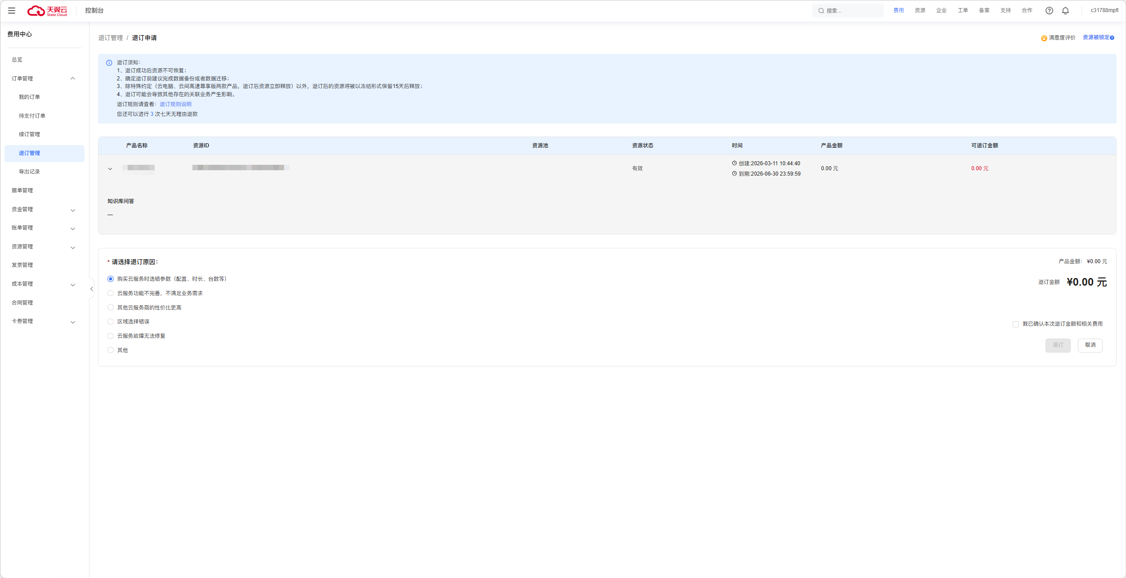Image resolution: width=1126 pixels, height=578 pixels.
Task: Click the search magnifier icon
Action: click(821, 11)
